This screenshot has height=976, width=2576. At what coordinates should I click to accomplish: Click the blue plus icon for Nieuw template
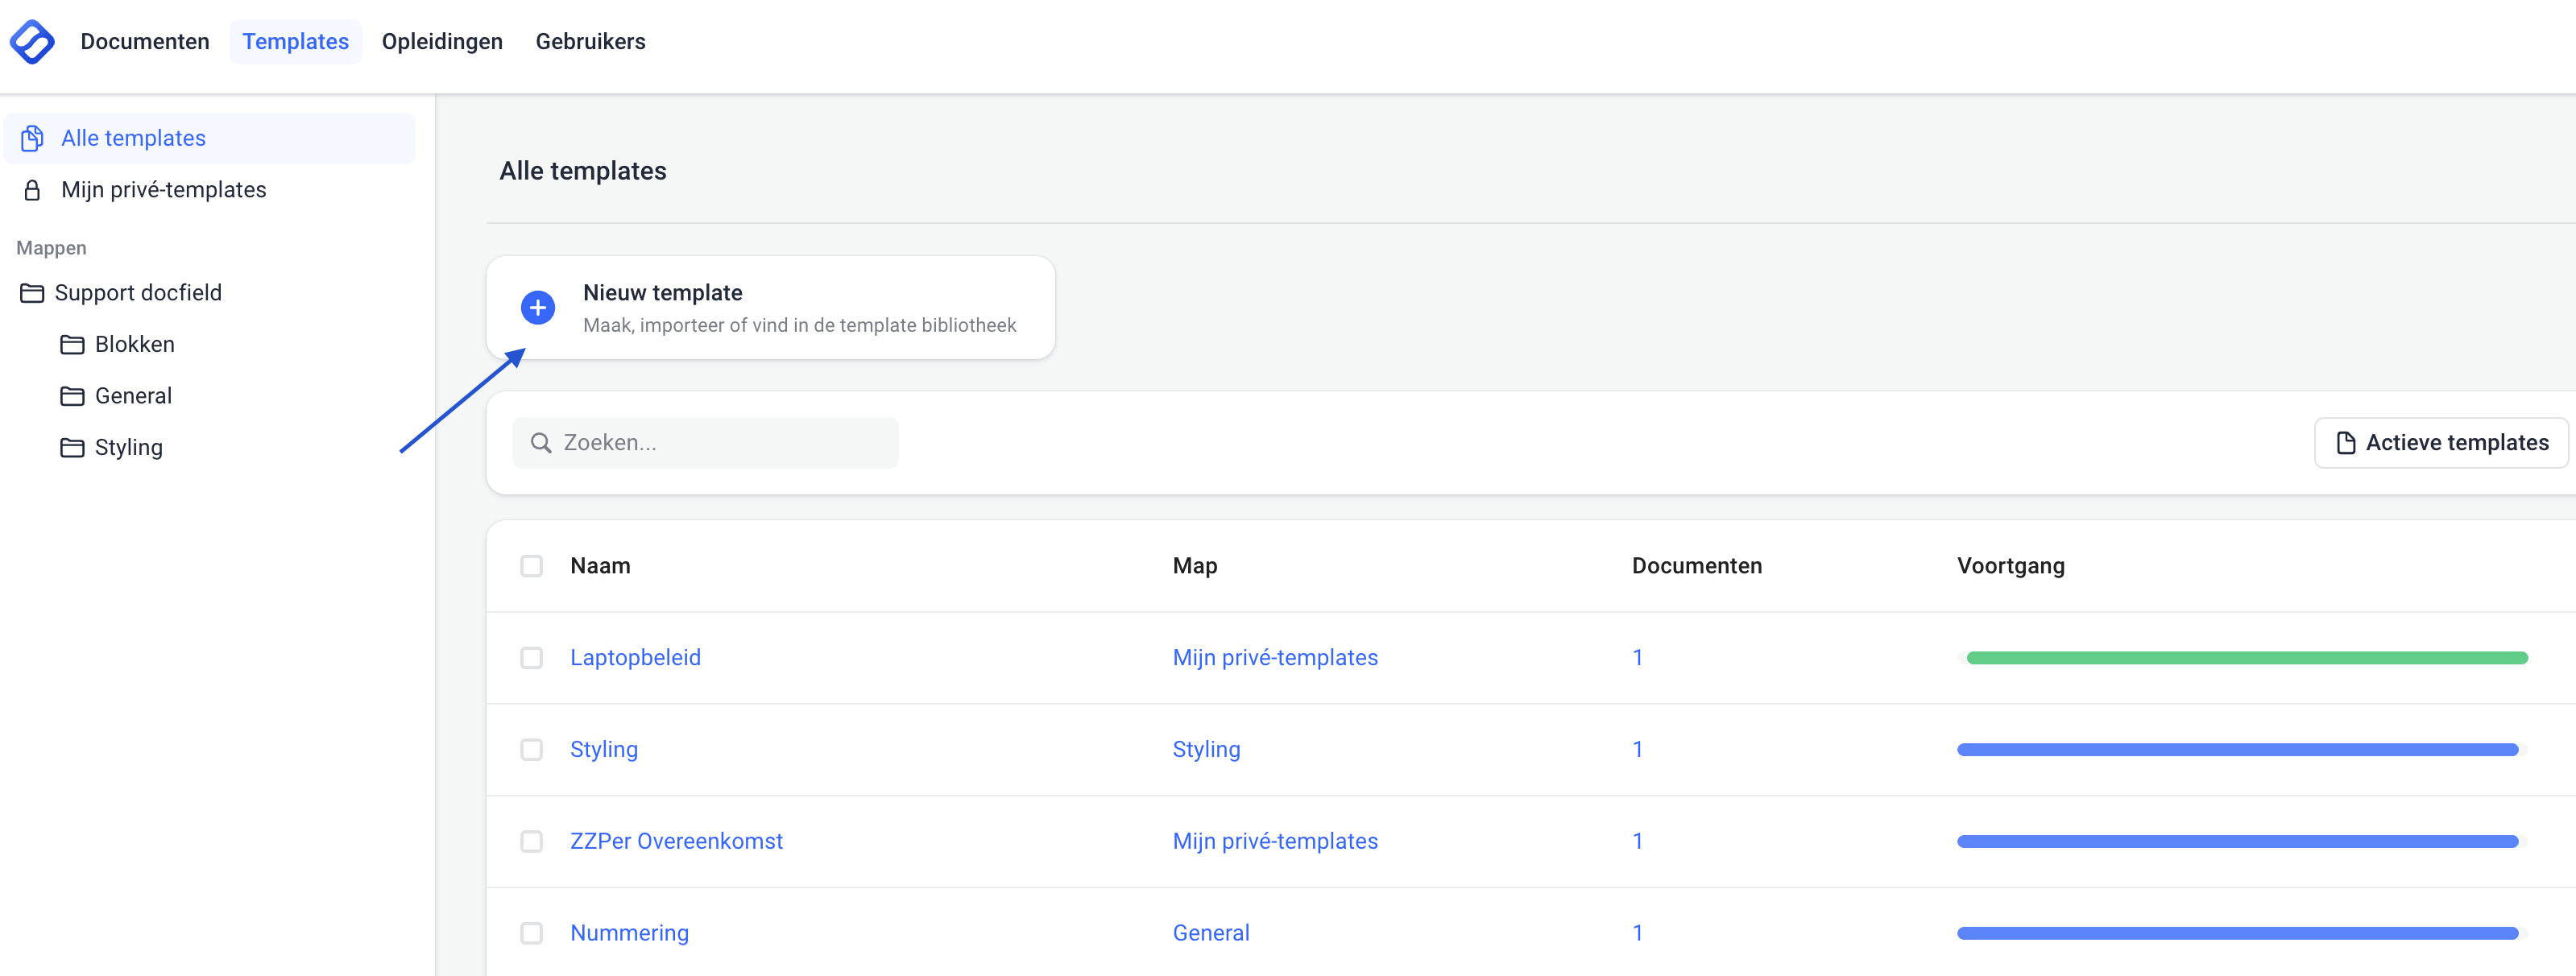[x=538, y=308]
